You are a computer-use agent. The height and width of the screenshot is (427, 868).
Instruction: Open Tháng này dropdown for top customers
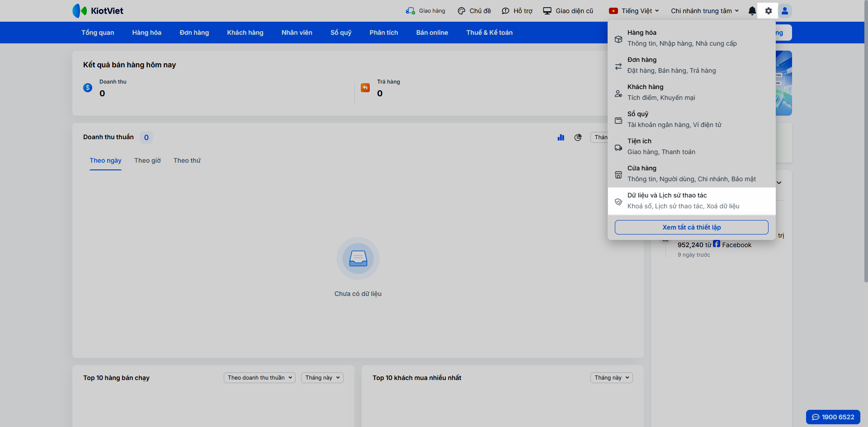612,378
